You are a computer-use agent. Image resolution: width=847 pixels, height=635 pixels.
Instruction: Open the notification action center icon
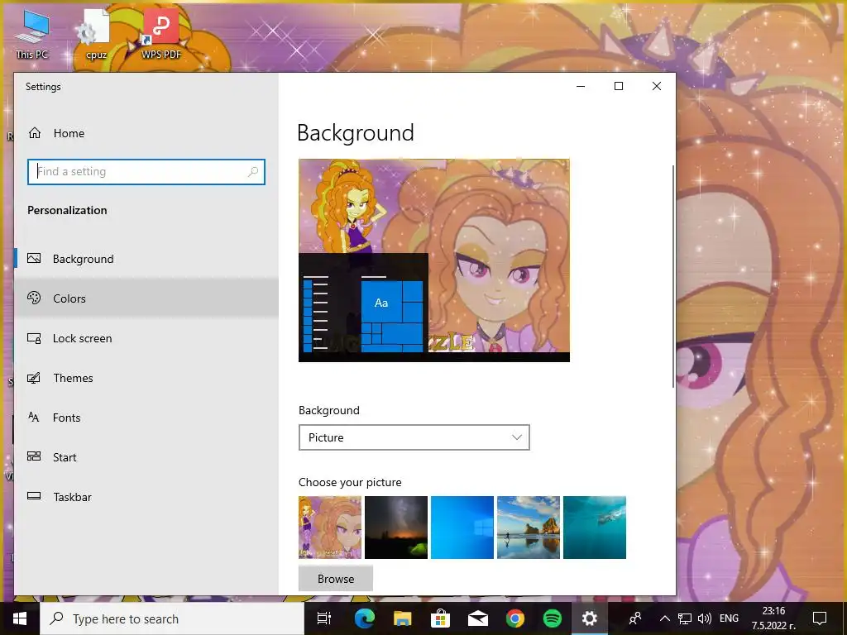[820, 618]
